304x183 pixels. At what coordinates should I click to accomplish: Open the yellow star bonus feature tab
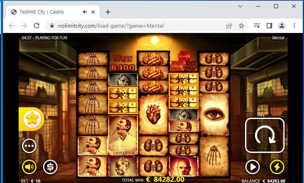tap(31, 119)
